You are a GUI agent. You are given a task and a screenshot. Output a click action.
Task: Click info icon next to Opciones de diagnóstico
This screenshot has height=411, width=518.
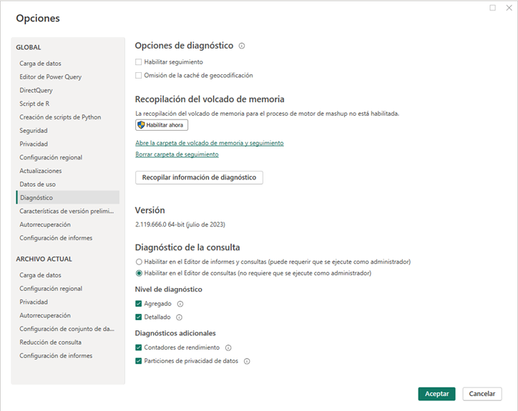[x=242, y=46]
